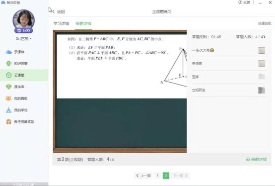275x186 pixels.
Task: Open the 云课件 cloud icon in the sidebar
Action: click(8, 52)
